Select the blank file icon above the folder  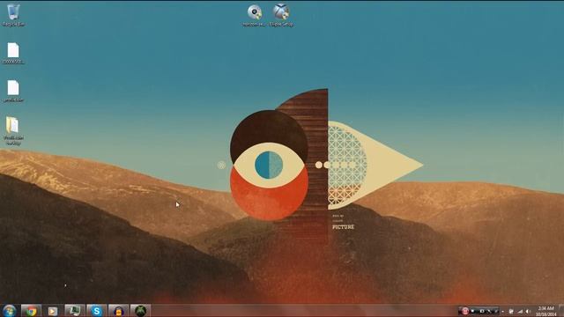point(13,91)
